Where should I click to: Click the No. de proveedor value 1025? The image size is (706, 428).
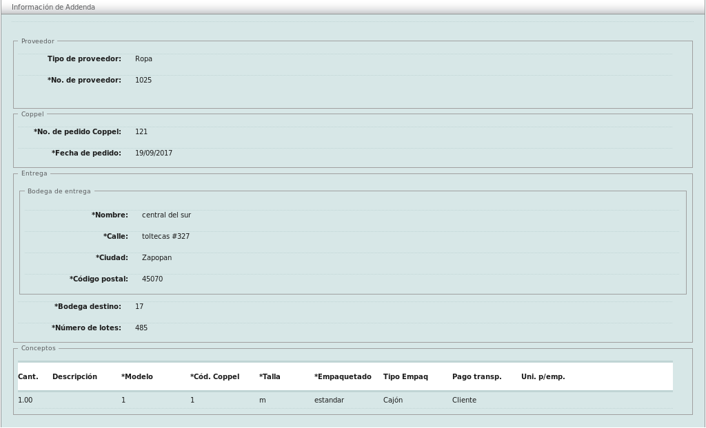click(143, 81)
